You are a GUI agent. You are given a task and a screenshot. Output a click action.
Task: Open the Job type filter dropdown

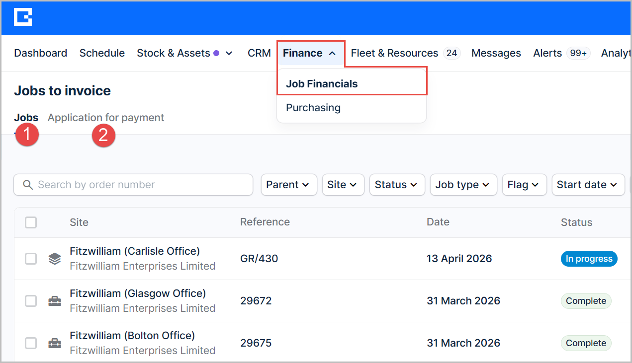(x=463, y=185)
